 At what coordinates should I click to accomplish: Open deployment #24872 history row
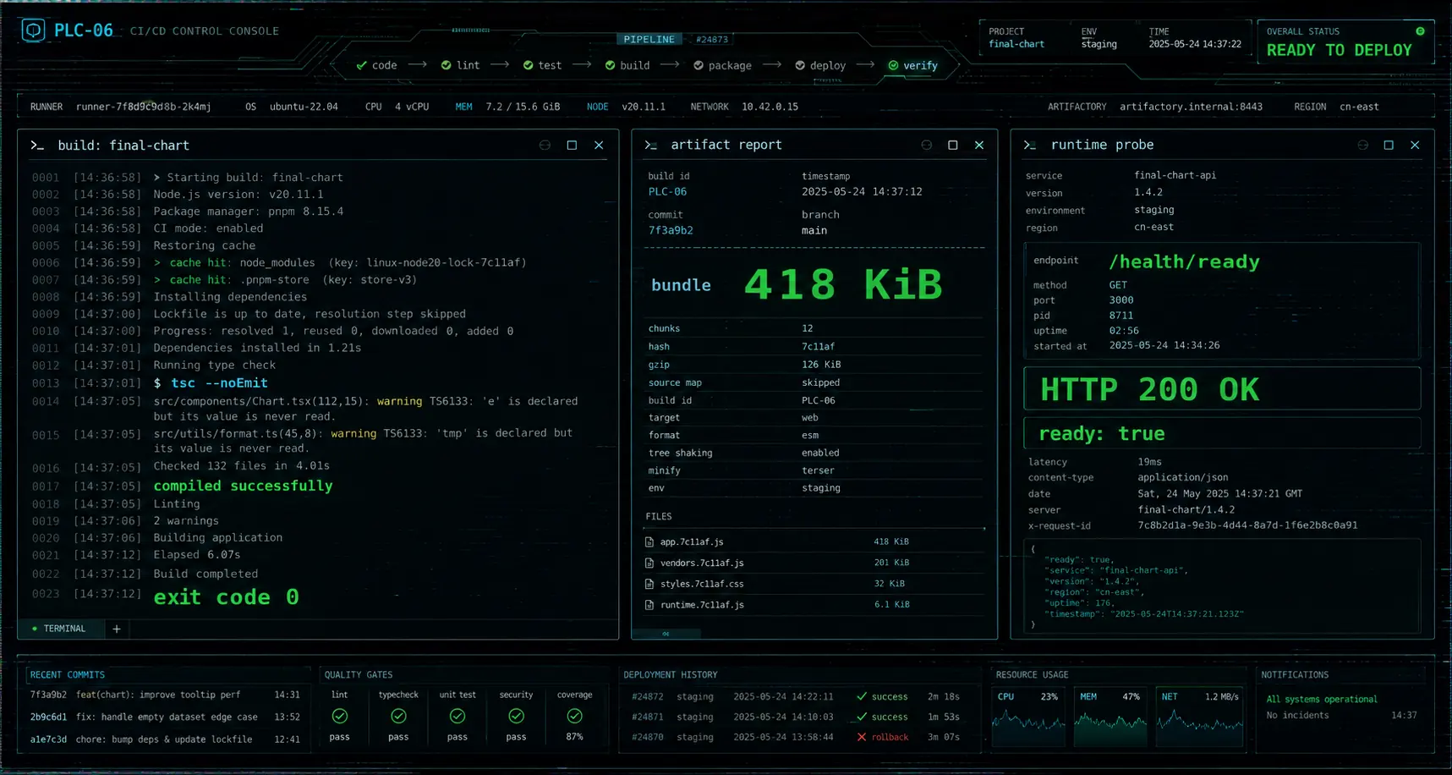click(796, 697)
